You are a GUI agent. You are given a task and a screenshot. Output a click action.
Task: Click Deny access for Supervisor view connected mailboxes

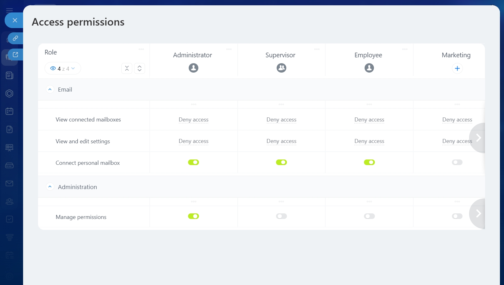point(281,120)
